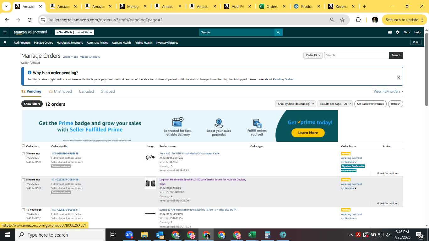Screen dimensions: 429x241
Task: Check the order 113-4206875-9530611 checkbox
Action: point(23,210)
